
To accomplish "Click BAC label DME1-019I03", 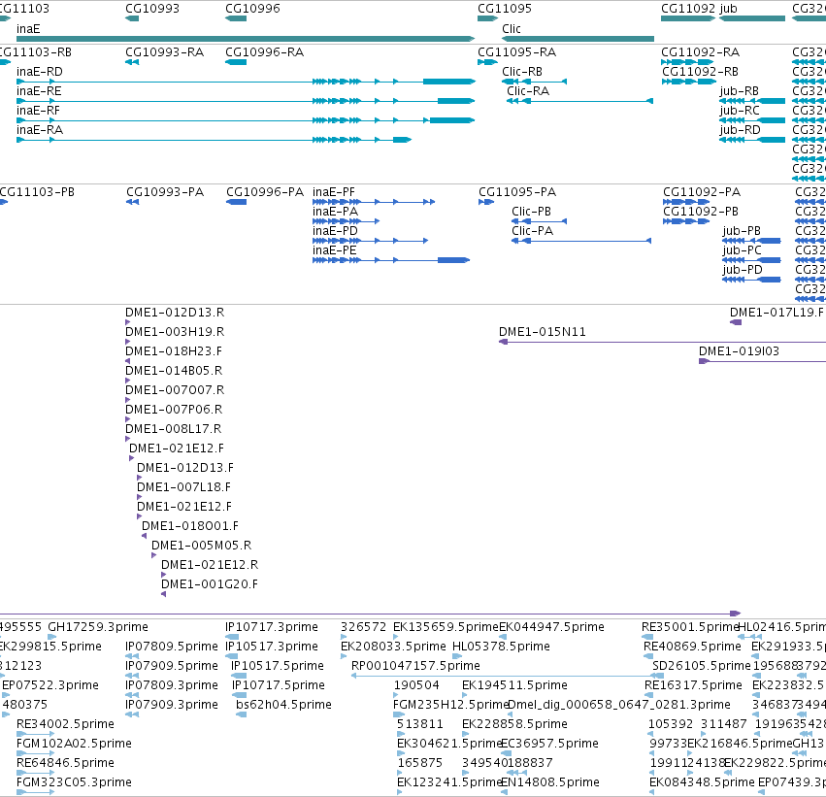I will 739,351.
